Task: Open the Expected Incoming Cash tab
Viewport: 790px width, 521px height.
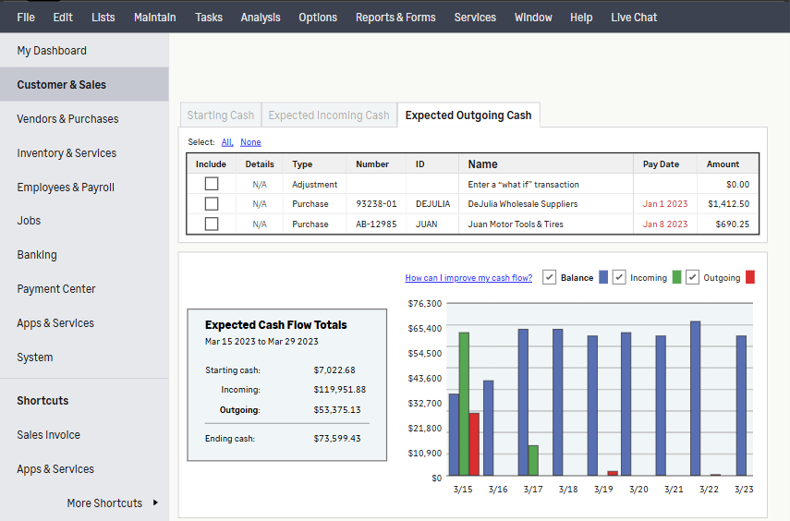Action: point(329,115)
